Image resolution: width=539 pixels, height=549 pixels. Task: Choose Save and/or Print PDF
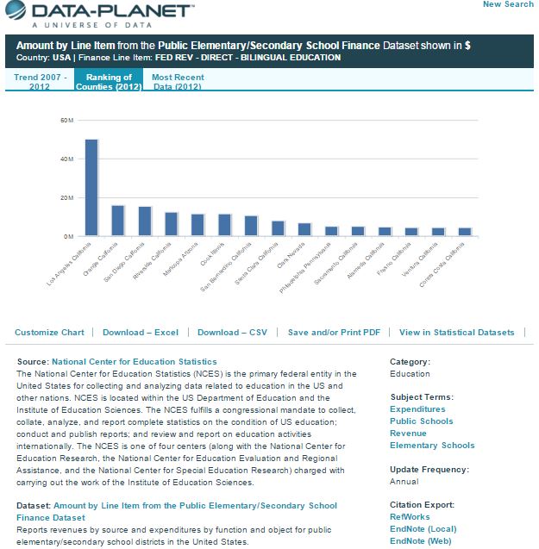pos(334,333)
